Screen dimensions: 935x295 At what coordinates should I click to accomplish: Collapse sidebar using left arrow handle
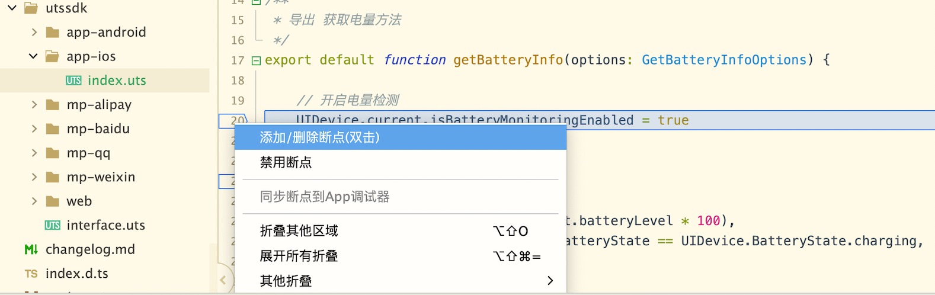point(223,280)
